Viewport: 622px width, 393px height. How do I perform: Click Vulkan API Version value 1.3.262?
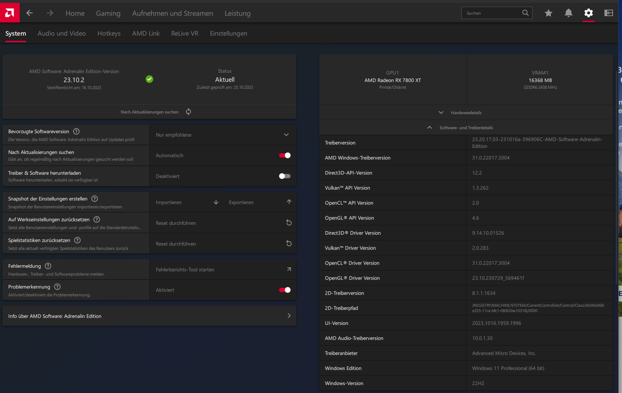[480, 188]
